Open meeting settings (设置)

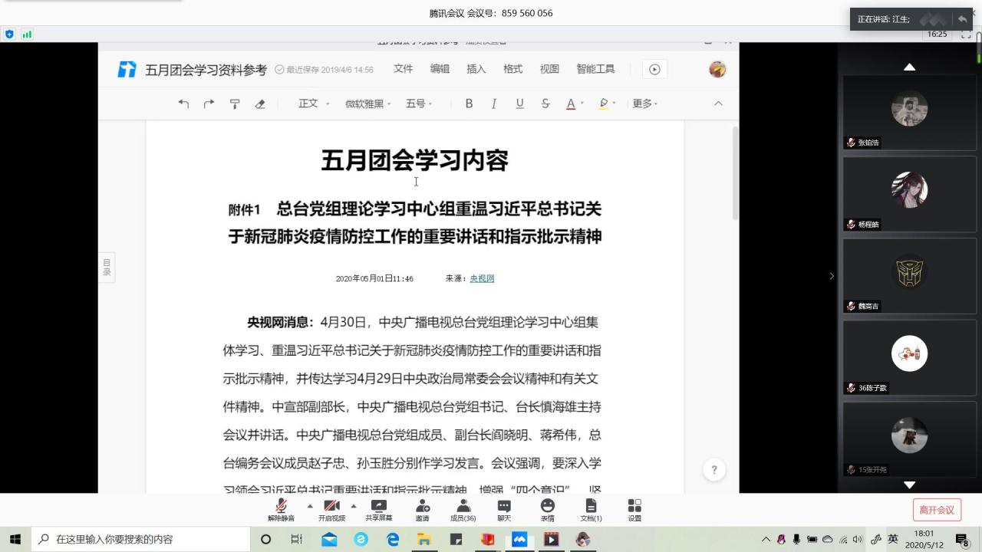pyautogui.click(x=634, y=511)
